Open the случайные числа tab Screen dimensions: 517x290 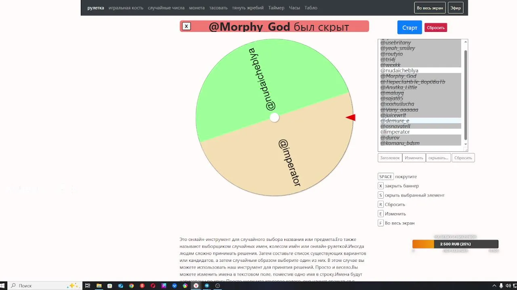pyautogui.click(x=166, y=8)
